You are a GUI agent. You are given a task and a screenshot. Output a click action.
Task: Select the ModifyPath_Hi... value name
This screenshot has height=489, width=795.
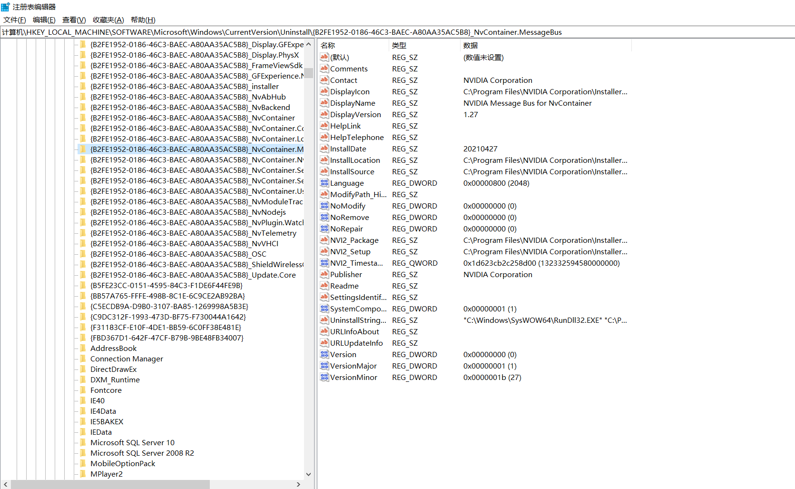pos(358,194)
